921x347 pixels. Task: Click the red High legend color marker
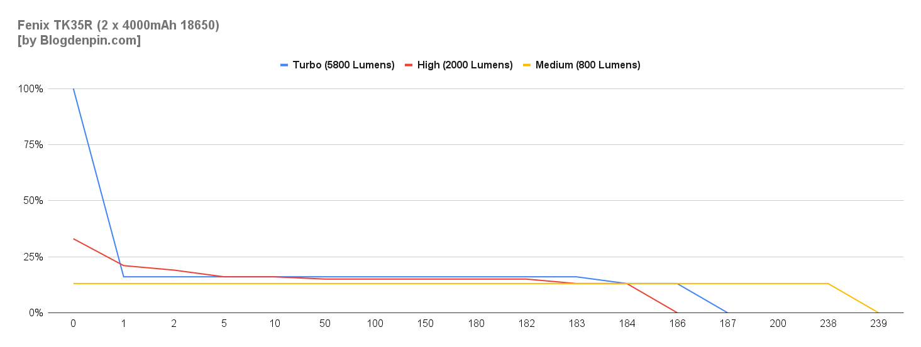409,65
